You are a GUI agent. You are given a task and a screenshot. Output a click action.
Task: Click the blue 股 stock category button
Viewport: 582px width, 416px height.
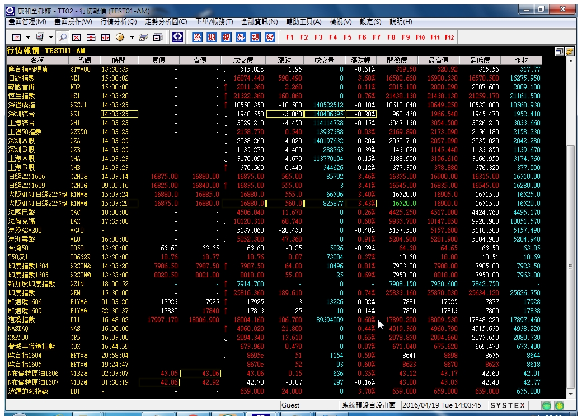pos(197,37)
